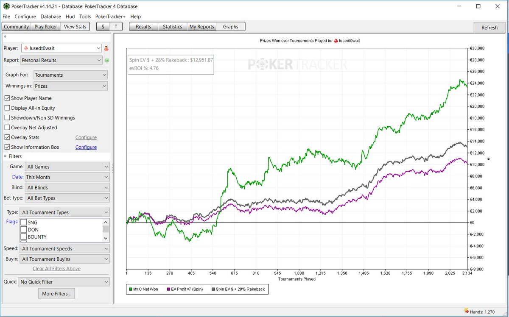
Task: Open the Graphs view
Action: [x=231, y=27]
